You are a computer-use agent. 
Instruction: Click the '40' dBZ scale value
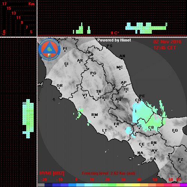(x=139, y=180)
